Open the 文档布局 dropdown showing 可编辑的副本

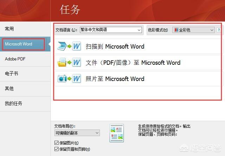97,133
